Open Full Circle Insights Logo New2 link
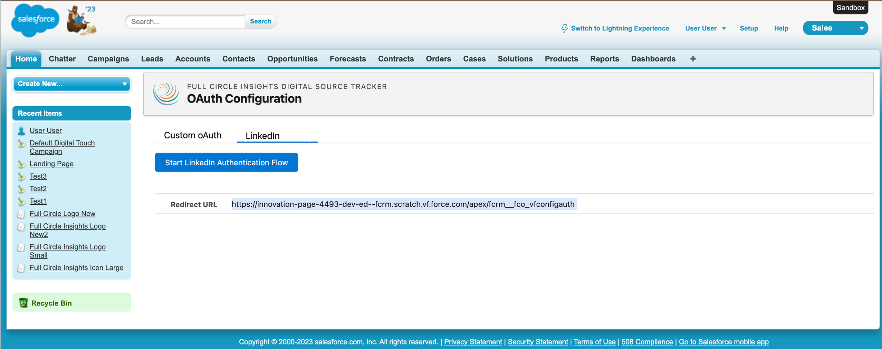Screen dimensions: 882x349 pyautogui.click(x=68, y=230)
